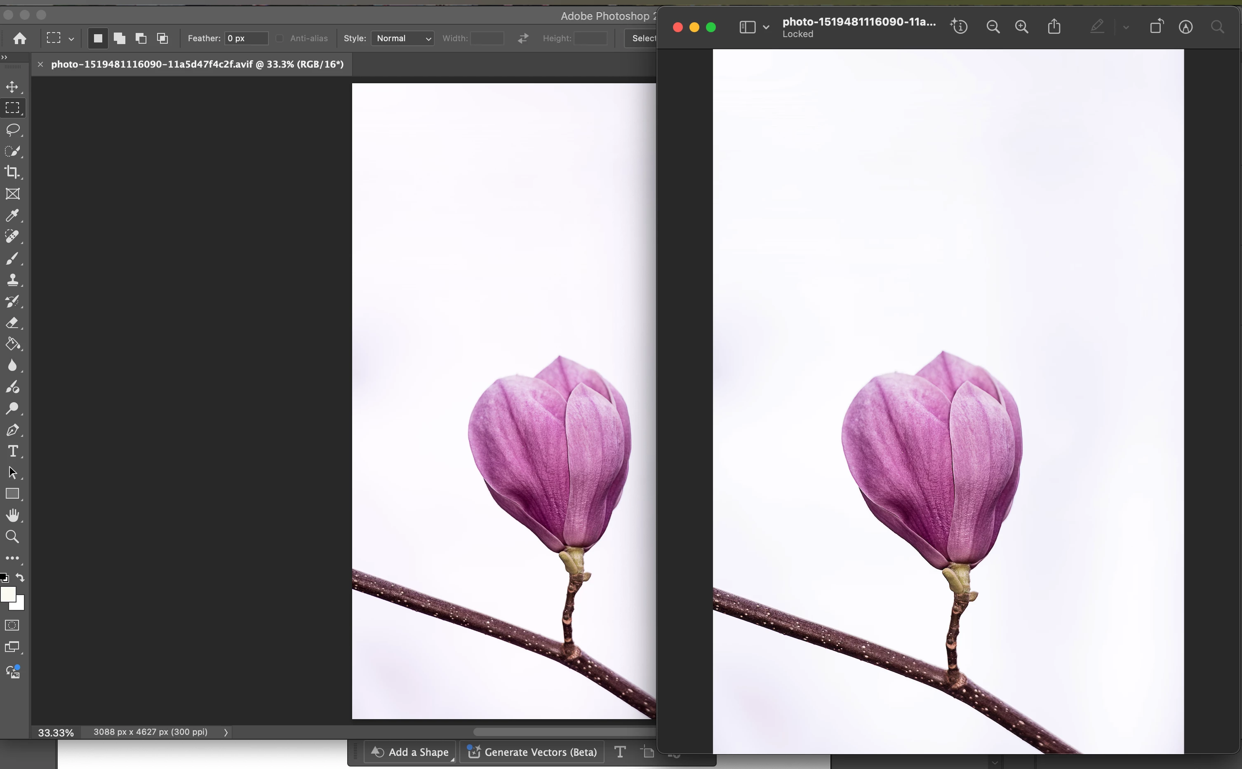The height and width of the screenshot is (769, 1242).
Task: Select the Pen tool
Action: [13, 430]
